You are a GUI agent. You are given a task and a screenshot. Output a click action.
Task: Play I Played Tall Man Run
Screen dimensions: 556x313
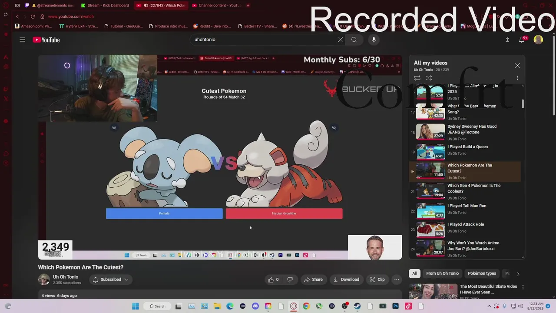click(465, 211)
